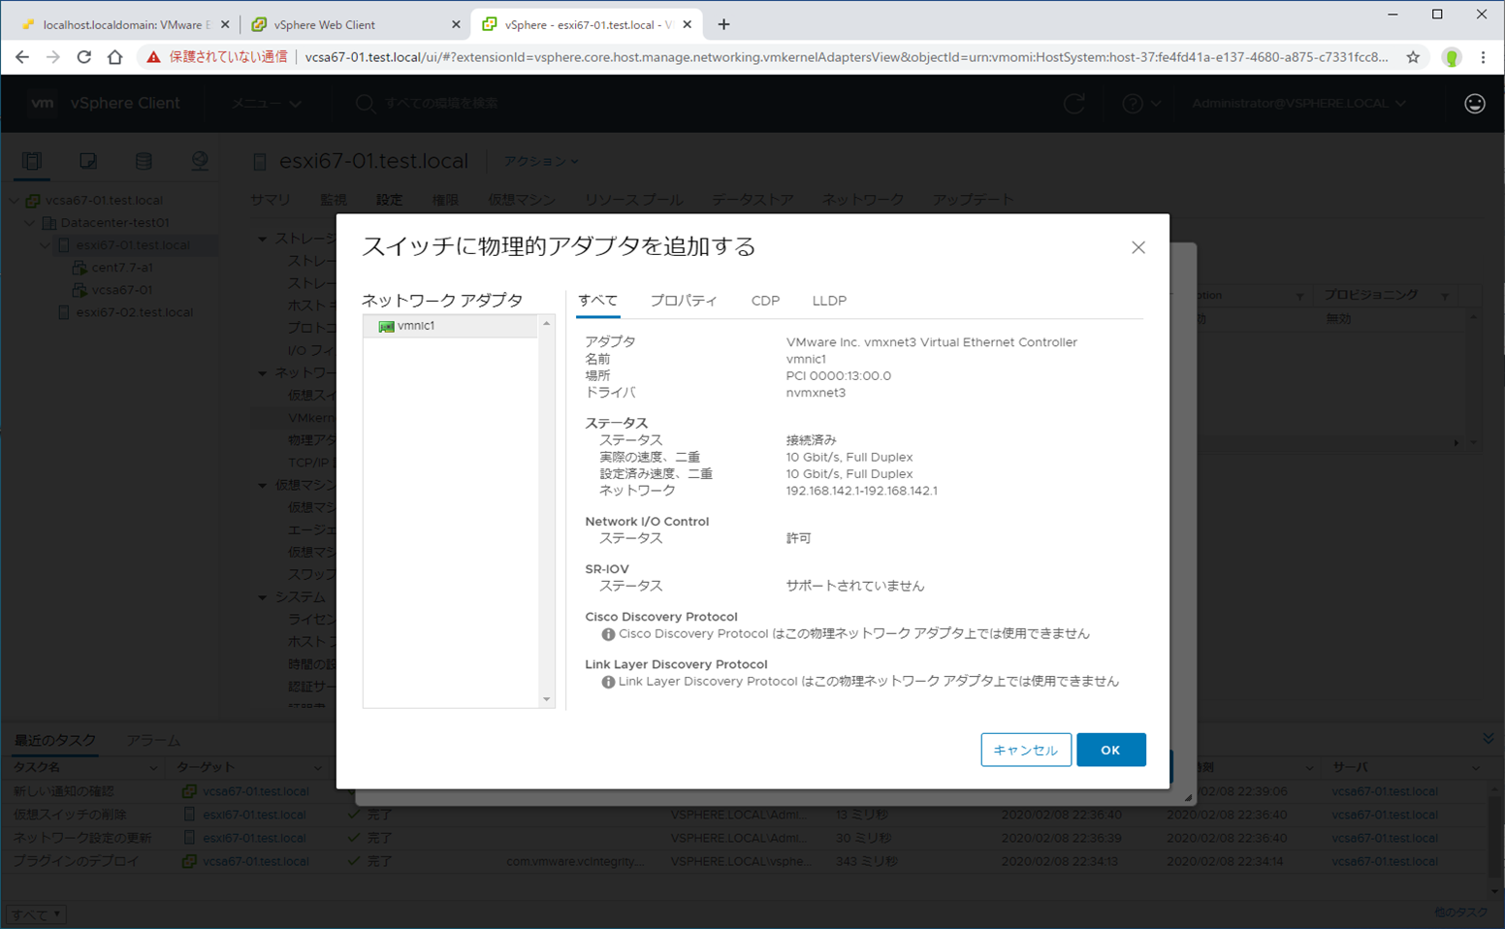This screenshot has width=1505, height=929.
Task: Open the データストア tab
Action: coord(752,200)
